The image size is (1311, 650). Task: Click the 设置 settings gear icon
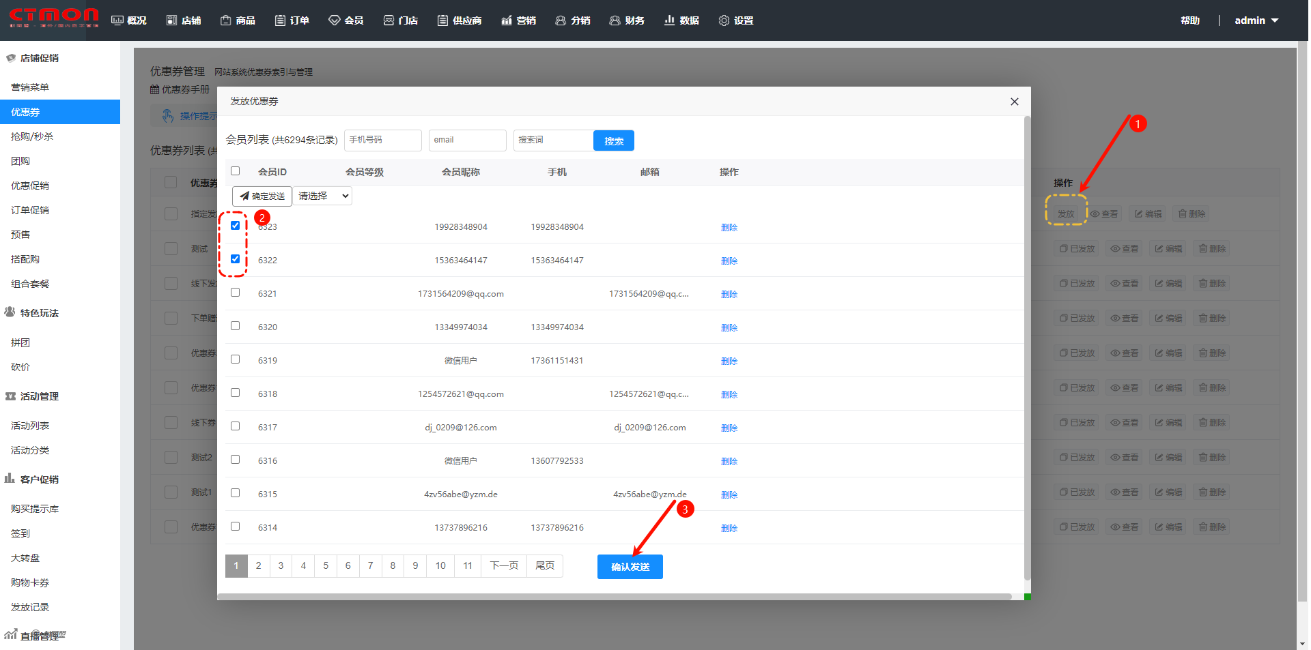click(x=724, y=20)
